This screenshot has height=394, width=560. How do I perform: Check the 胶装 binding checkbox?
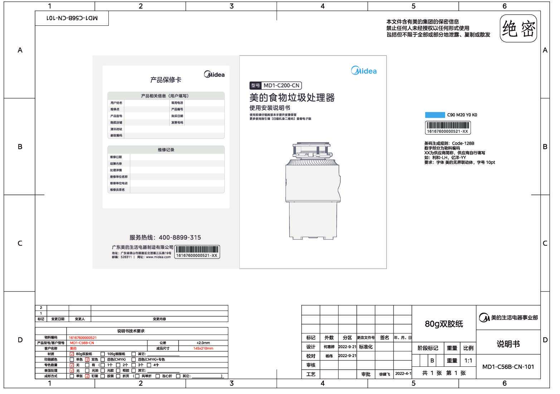(103, 376)
